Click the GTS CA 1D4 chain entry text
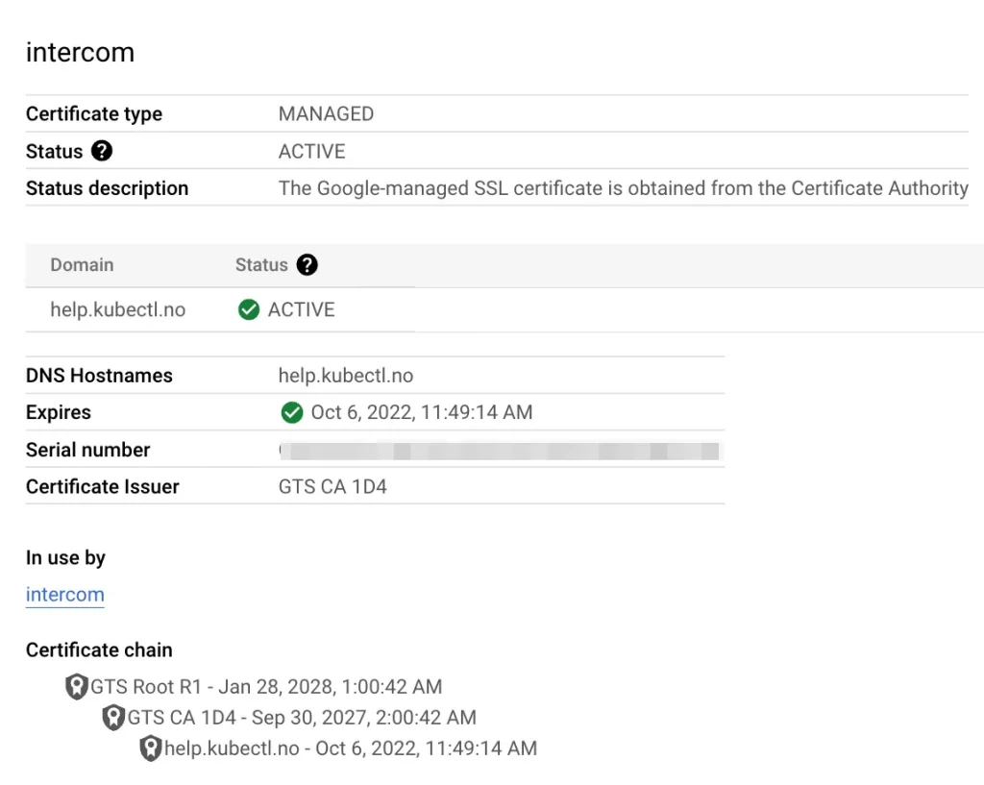This screenshot has height=785, width=984. click(x=302, y=717)
